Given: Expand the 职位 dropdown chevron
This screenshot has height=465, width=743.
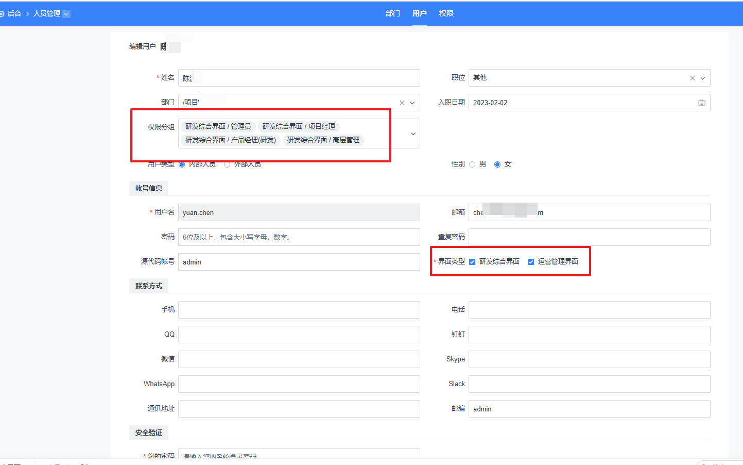Looking at the screenshot, I should (703, 78).
